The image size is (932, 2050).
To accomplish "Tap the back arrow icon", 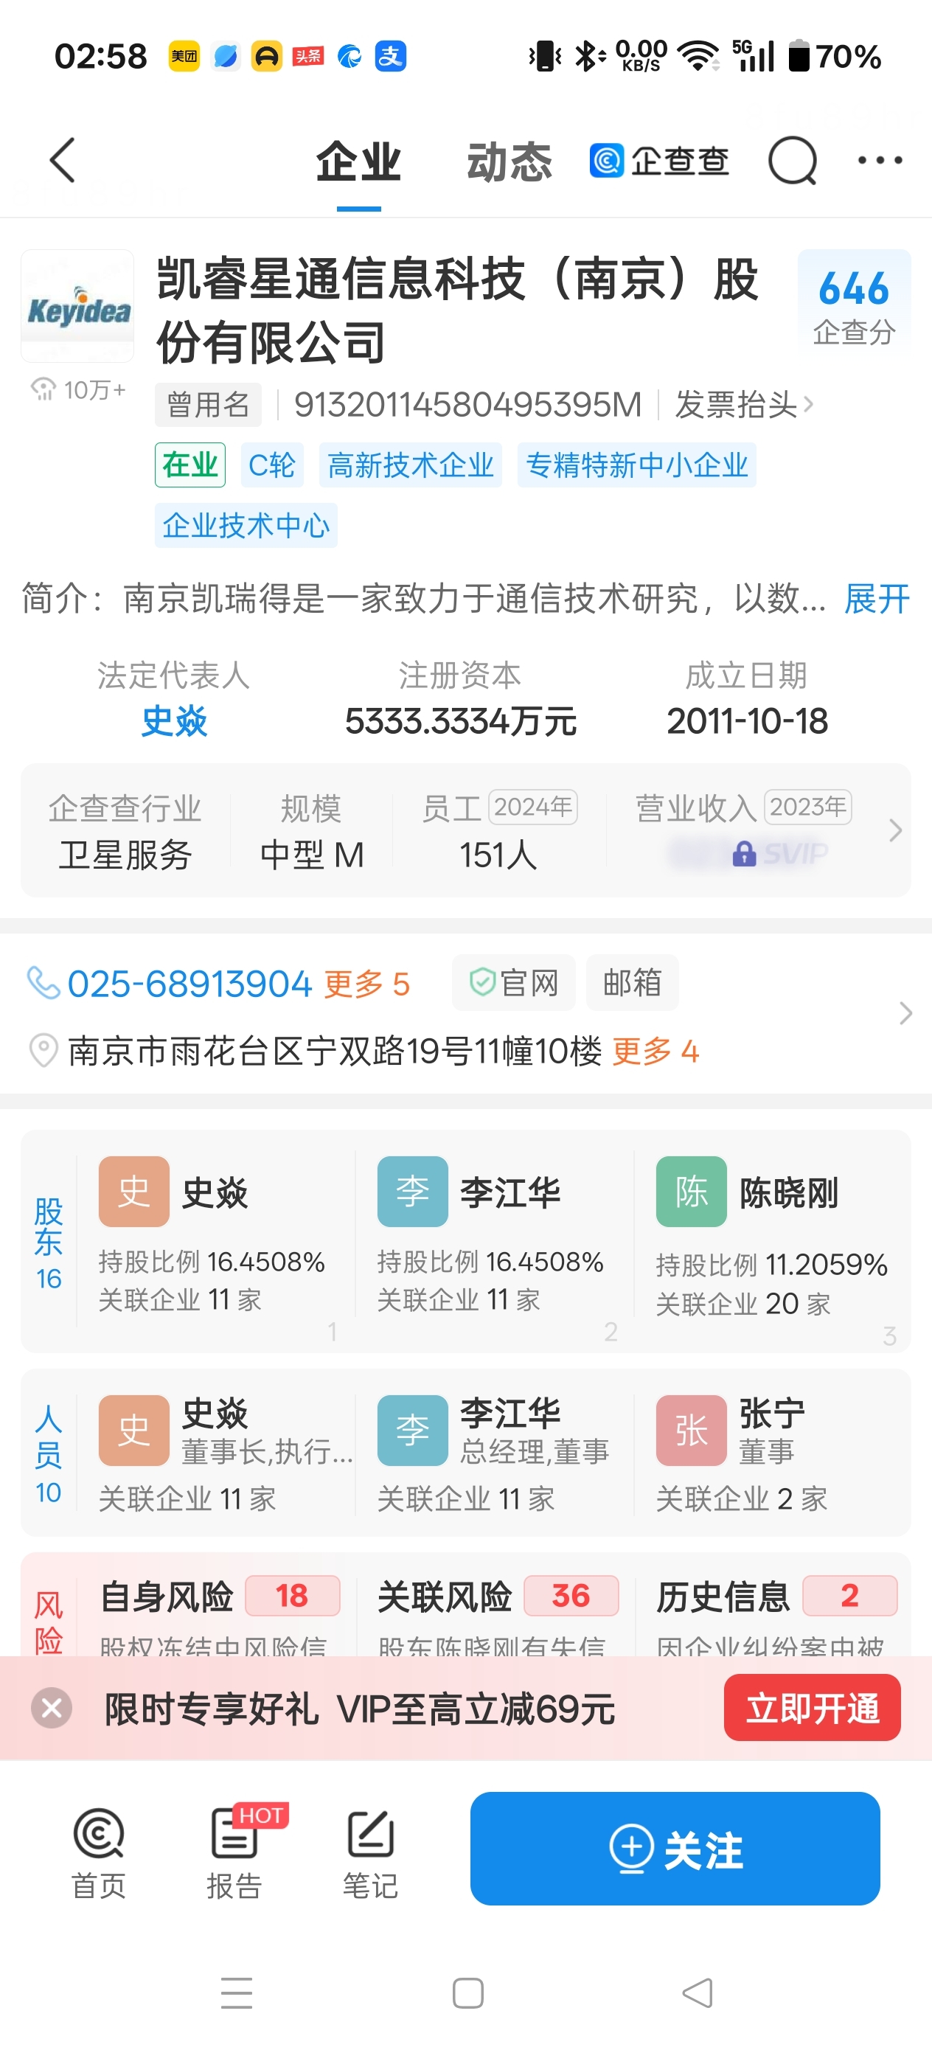I will 62,160.
